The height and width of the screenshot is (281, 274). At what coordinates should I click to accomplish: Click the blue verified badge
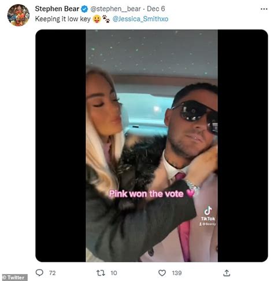click(x=84, y=9)
